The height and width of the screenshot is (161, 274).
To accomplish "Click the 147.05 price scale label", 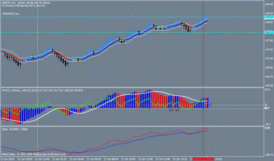I will pyautogui.click(x=269, y=59).
